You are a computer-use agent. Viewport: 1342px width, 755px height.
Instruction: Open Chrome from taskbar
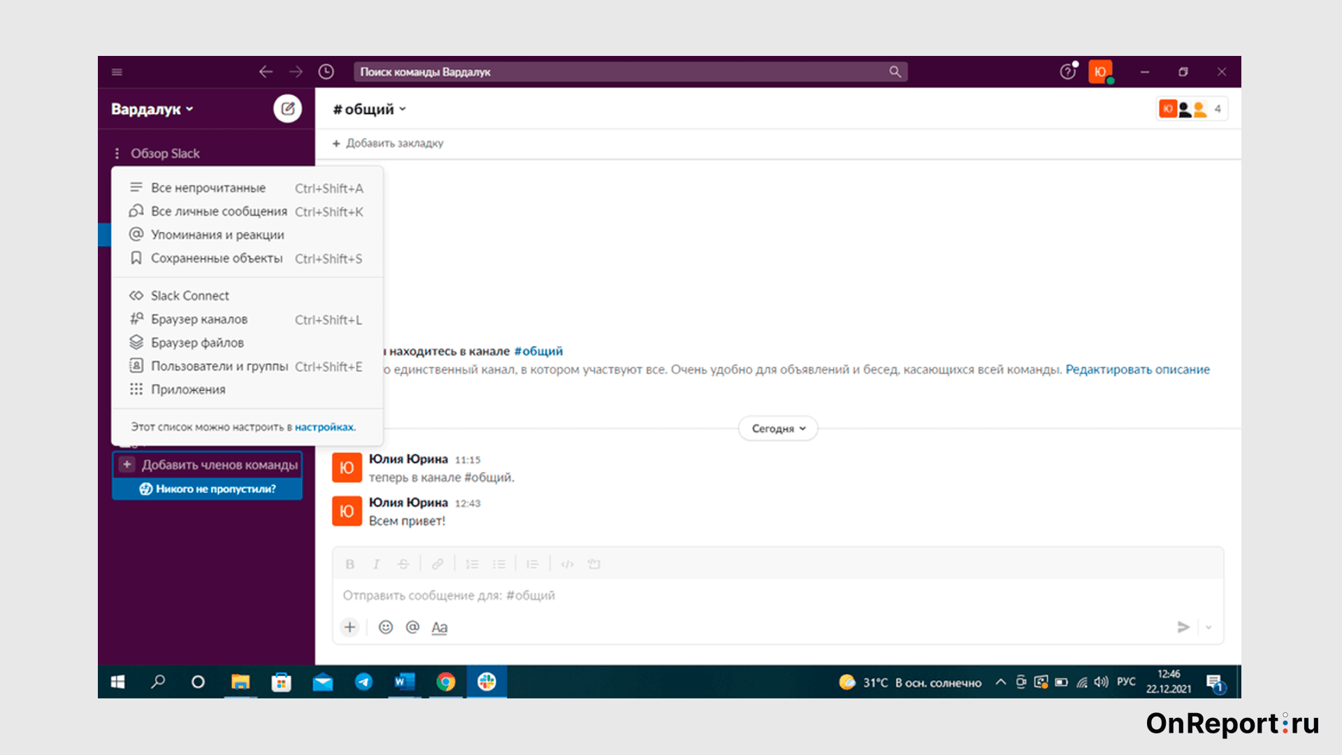coord(446,682)
